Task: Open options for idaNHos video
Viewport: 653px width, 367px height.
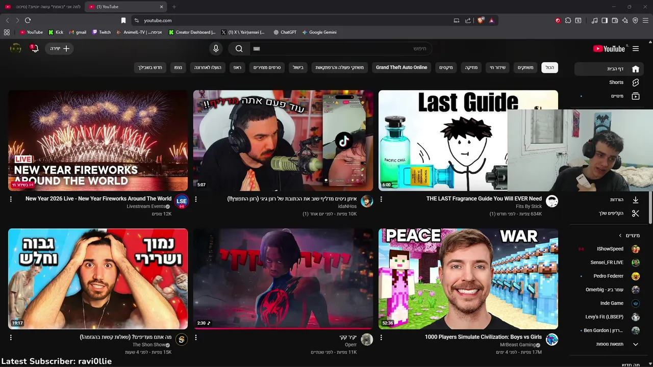Action: click(x=196, y=199)
